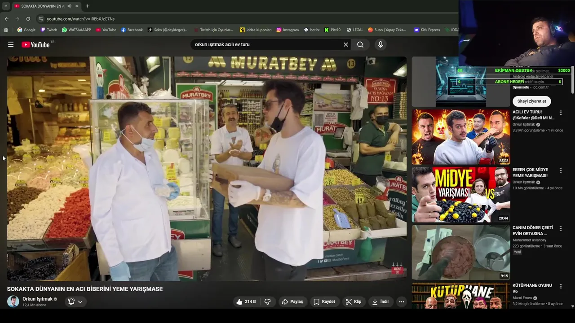This screenshot has width=575, height=323.
Task: Open the LEGAL bookmark
Action: tap(355, 30)
